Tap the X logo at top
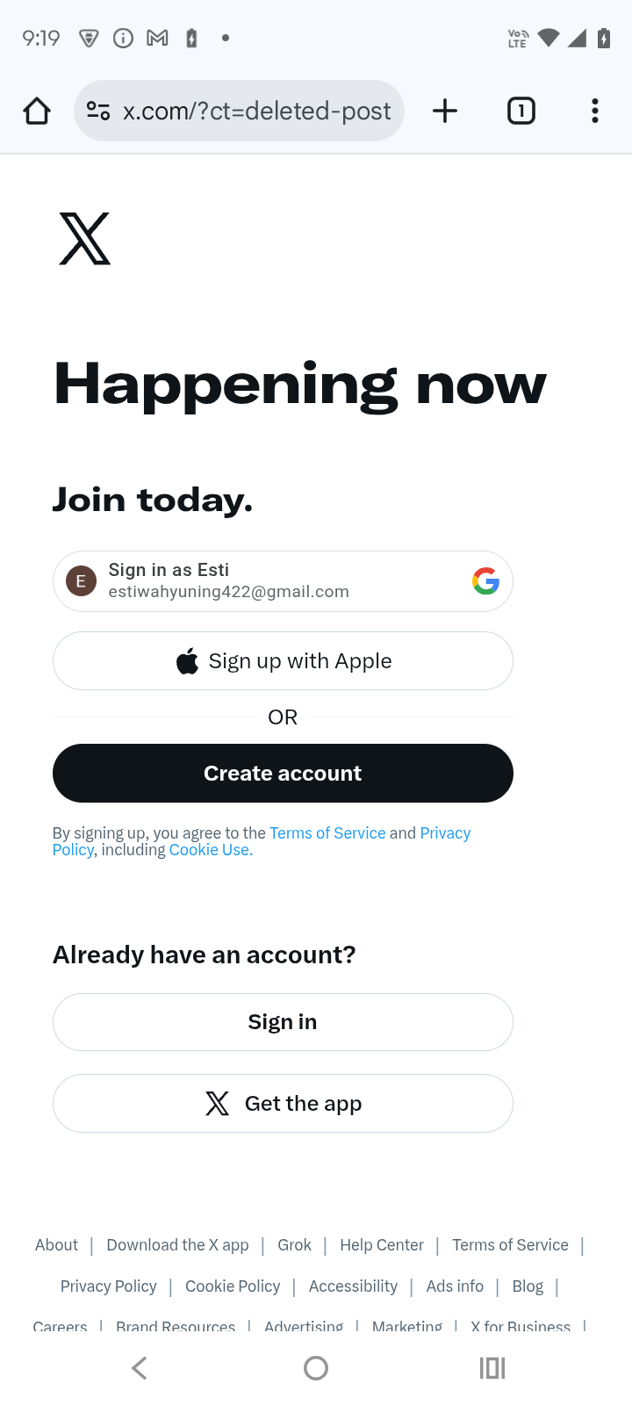The width and height of the screenshot is (632, 1405). pyautogui.click(x=85, y=239)
